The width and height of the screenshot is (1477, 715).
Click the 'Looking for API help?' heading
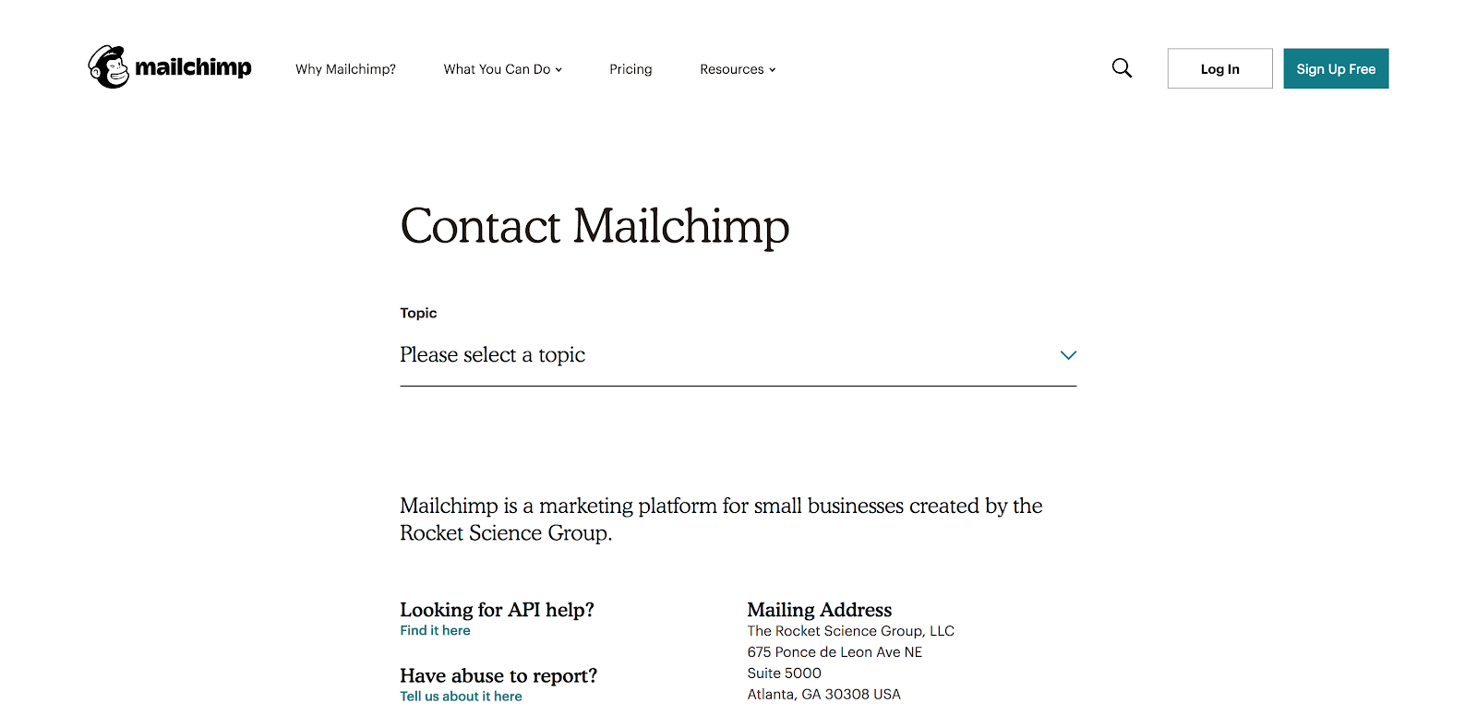click(497, 610)
